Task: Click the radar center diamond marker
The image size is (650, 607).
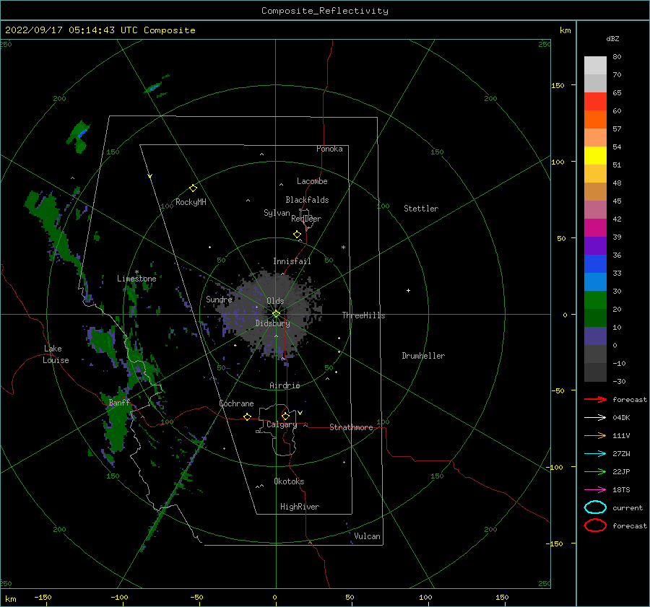Action: tap(276, 314)
